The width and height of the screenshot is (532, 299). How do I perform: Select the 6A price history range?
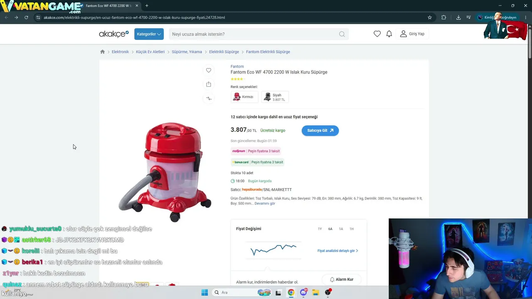point(330,229)
